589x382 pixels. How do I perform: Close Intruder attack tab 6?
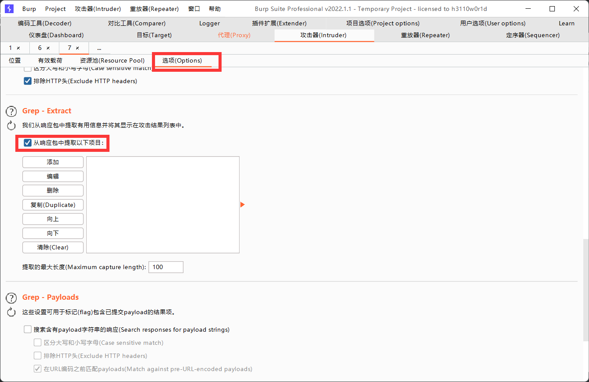[48, 48]
